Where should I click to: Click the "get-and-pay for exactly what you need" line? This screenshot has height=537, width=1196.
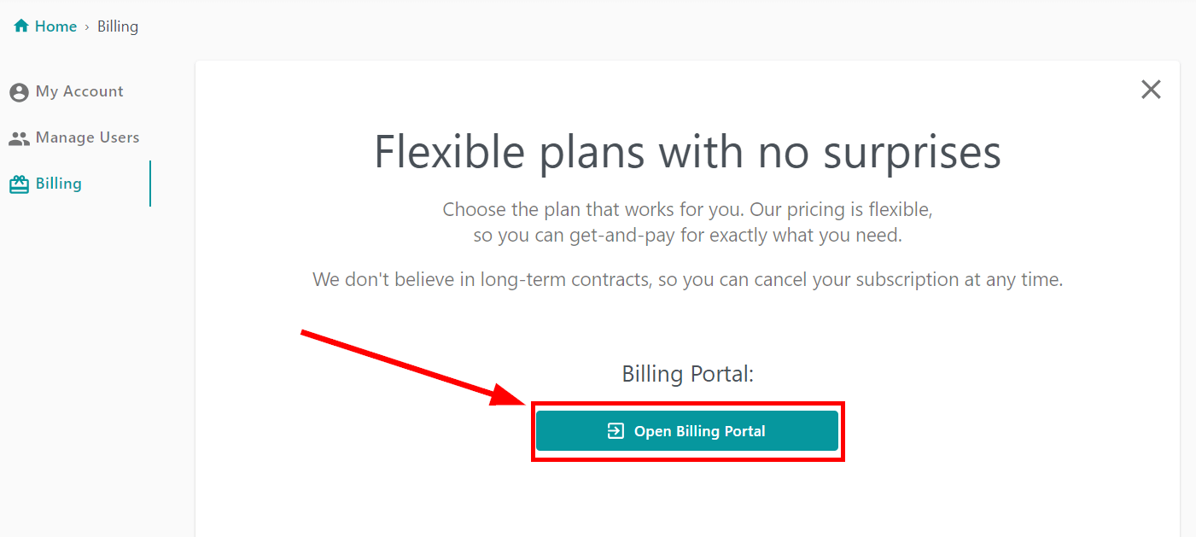click(687, 236)
